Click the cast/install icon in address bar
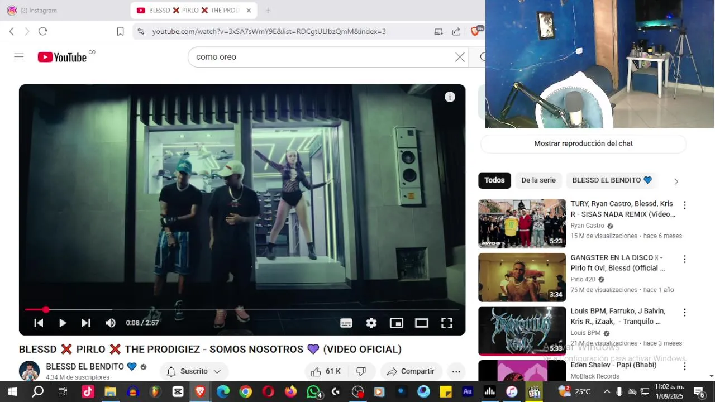 (x=438, y=32)
